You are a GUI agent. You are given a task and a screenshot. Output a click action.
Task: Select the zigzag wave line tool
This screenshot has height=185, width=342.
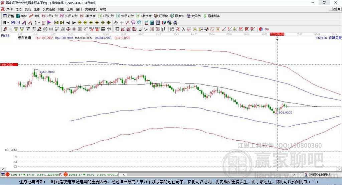coord(146,29)
